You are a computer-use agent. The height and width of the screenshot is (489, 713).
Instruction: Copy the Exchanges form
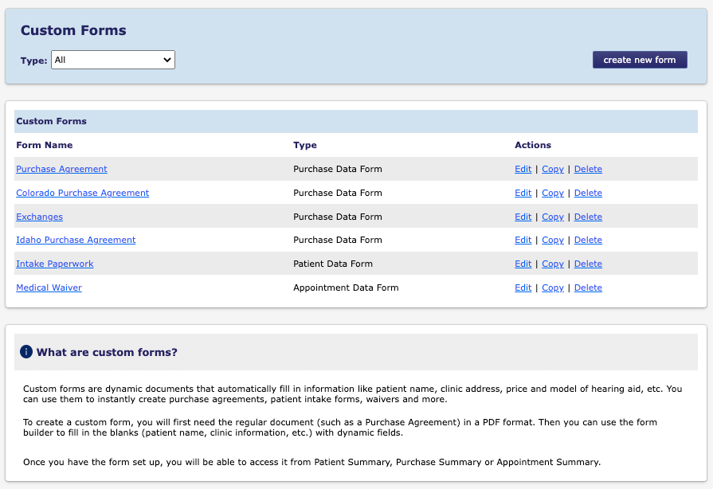(x=553, y=217)
